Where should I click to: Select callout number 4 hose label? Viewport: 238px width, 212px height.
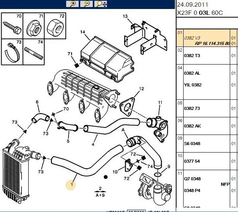click(93, 144)
